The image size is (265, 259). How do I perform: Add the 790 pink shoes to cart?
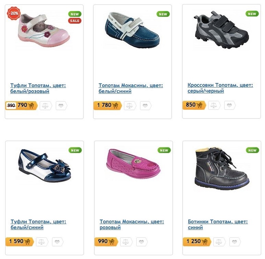pos(21,106)
